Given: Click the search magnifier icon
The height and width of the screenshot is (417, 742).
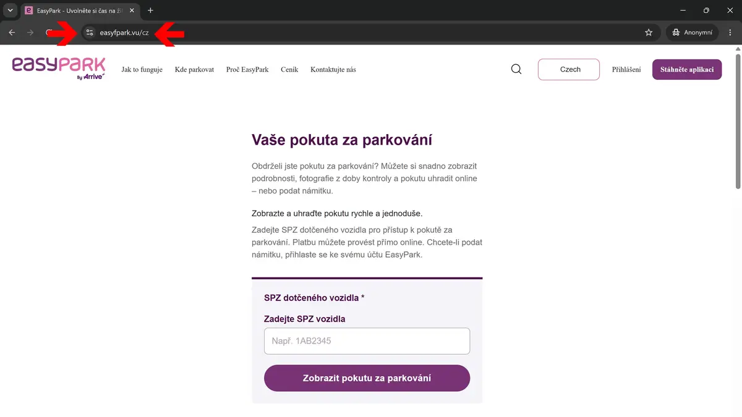Looking at the screenshot, I should pos(516,69).
